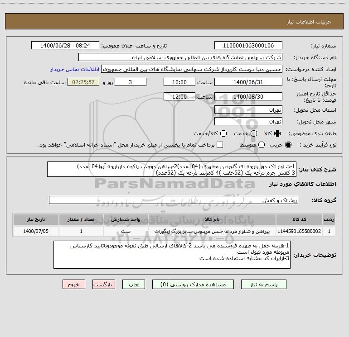
Task: Click the نام دستگاه خریدار field
Action: pos(180,57)
